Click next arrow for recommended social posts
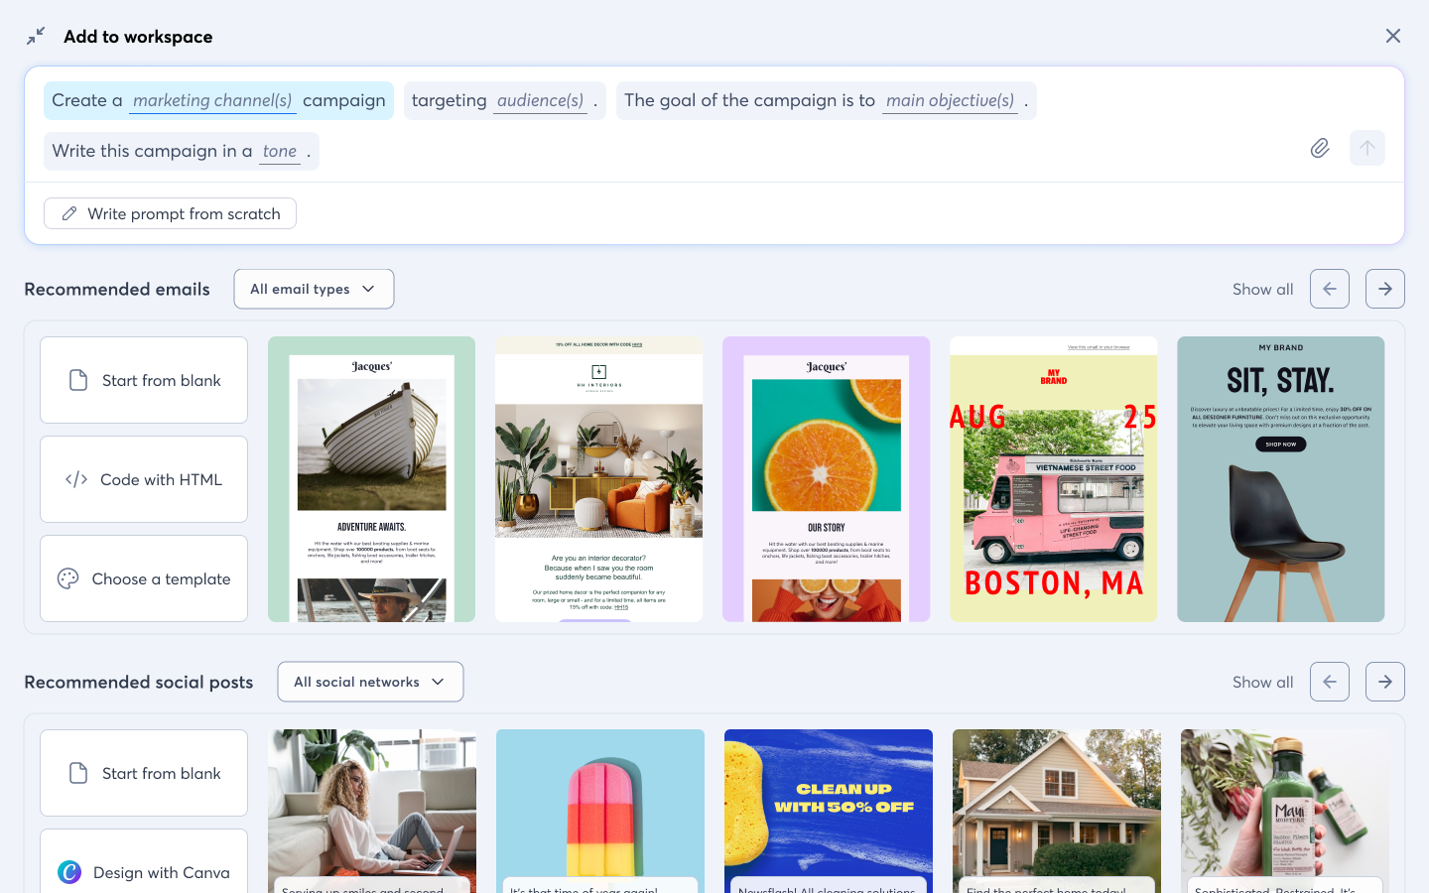This screenshot has width=1429, height=893. click(x=1384, y=682)
